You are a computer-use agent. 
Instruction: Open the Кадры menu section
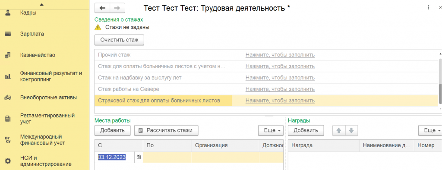(x=28, y=13)
